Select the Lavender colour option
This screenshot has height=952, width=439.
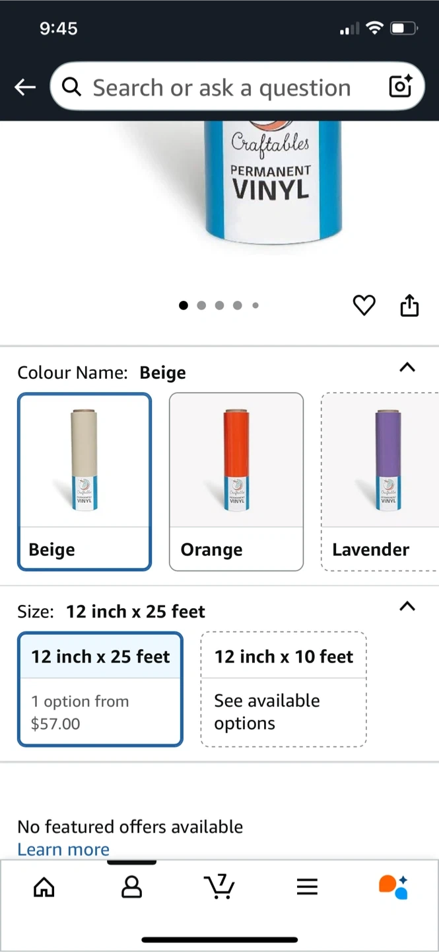380,481
